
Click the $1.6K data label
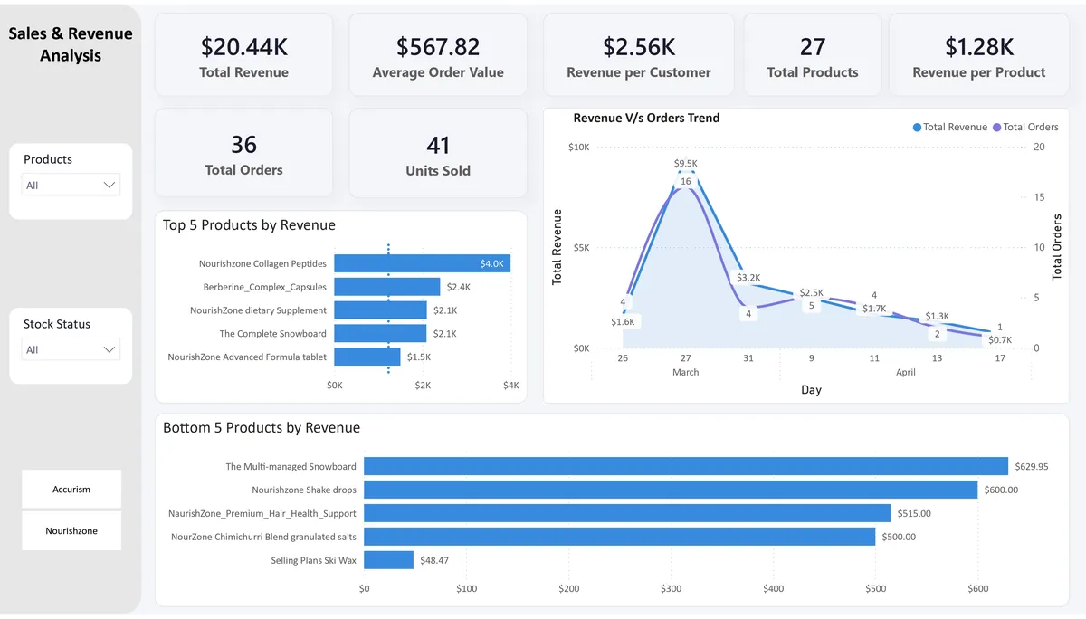click(624, 321)
